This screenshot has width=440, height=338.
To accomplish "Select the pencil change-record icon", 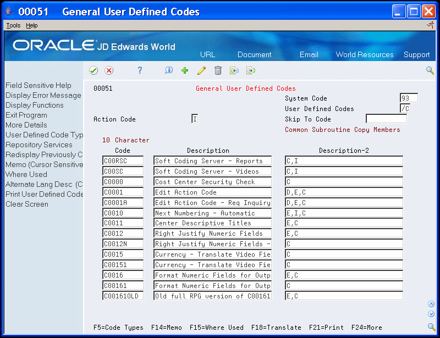I will pyautogui.click(x=202, y=70).
